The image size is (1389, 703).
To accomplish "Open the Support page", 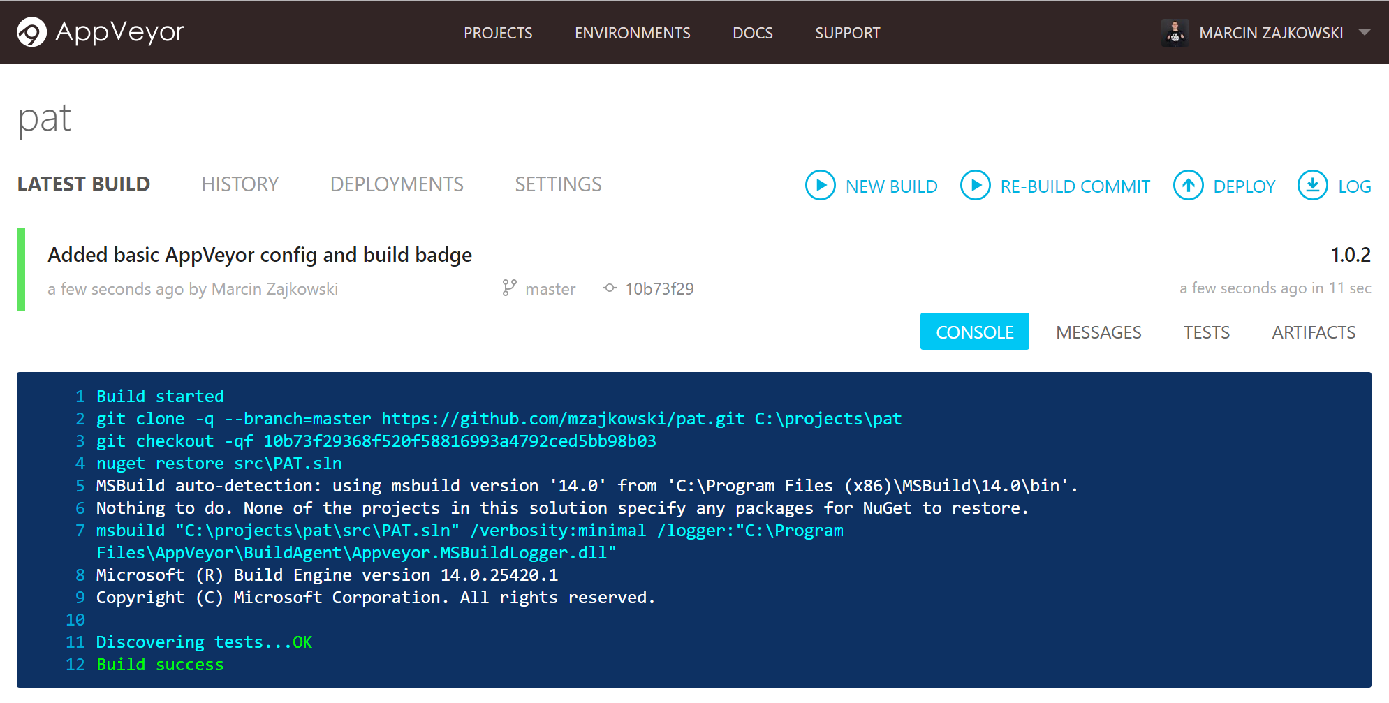I will (x=847, y=33).
